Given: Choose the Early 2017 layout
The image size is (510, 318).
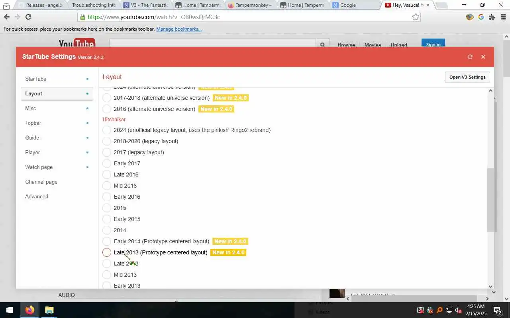Looking at the screenshot, I should 107,163.
